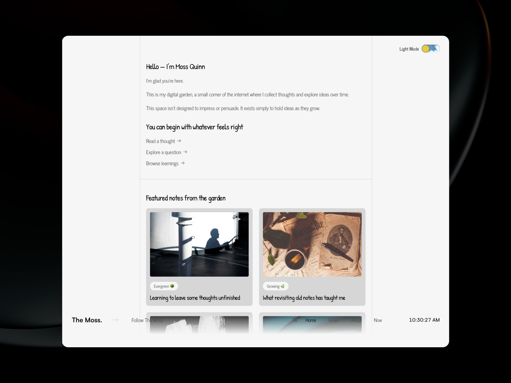Open note 'What revisiting old notes has taught me'
The width and height of the screenshot is (511, 383).
(x=304, y=298)
